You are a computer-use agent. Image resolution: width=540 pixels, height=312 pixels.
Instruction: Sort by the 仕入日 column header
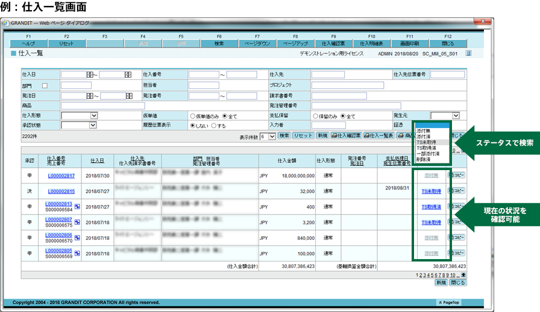click(98, 161)
